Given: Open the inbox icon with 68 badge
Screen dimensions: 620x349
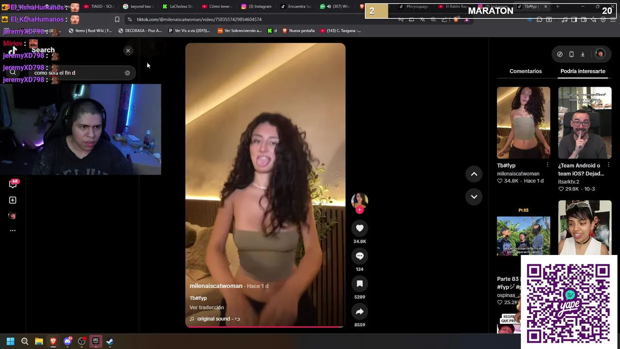Looking at the screenshot, I should [13, 184].
